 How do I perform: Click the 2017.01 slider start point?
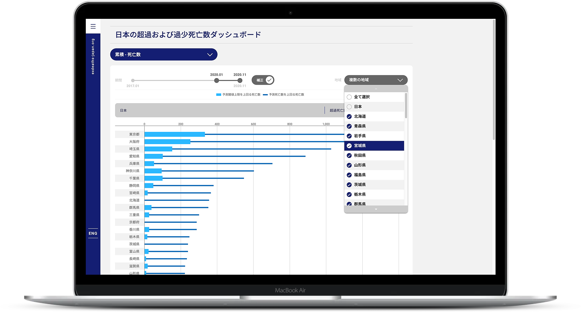pos(133,81)
